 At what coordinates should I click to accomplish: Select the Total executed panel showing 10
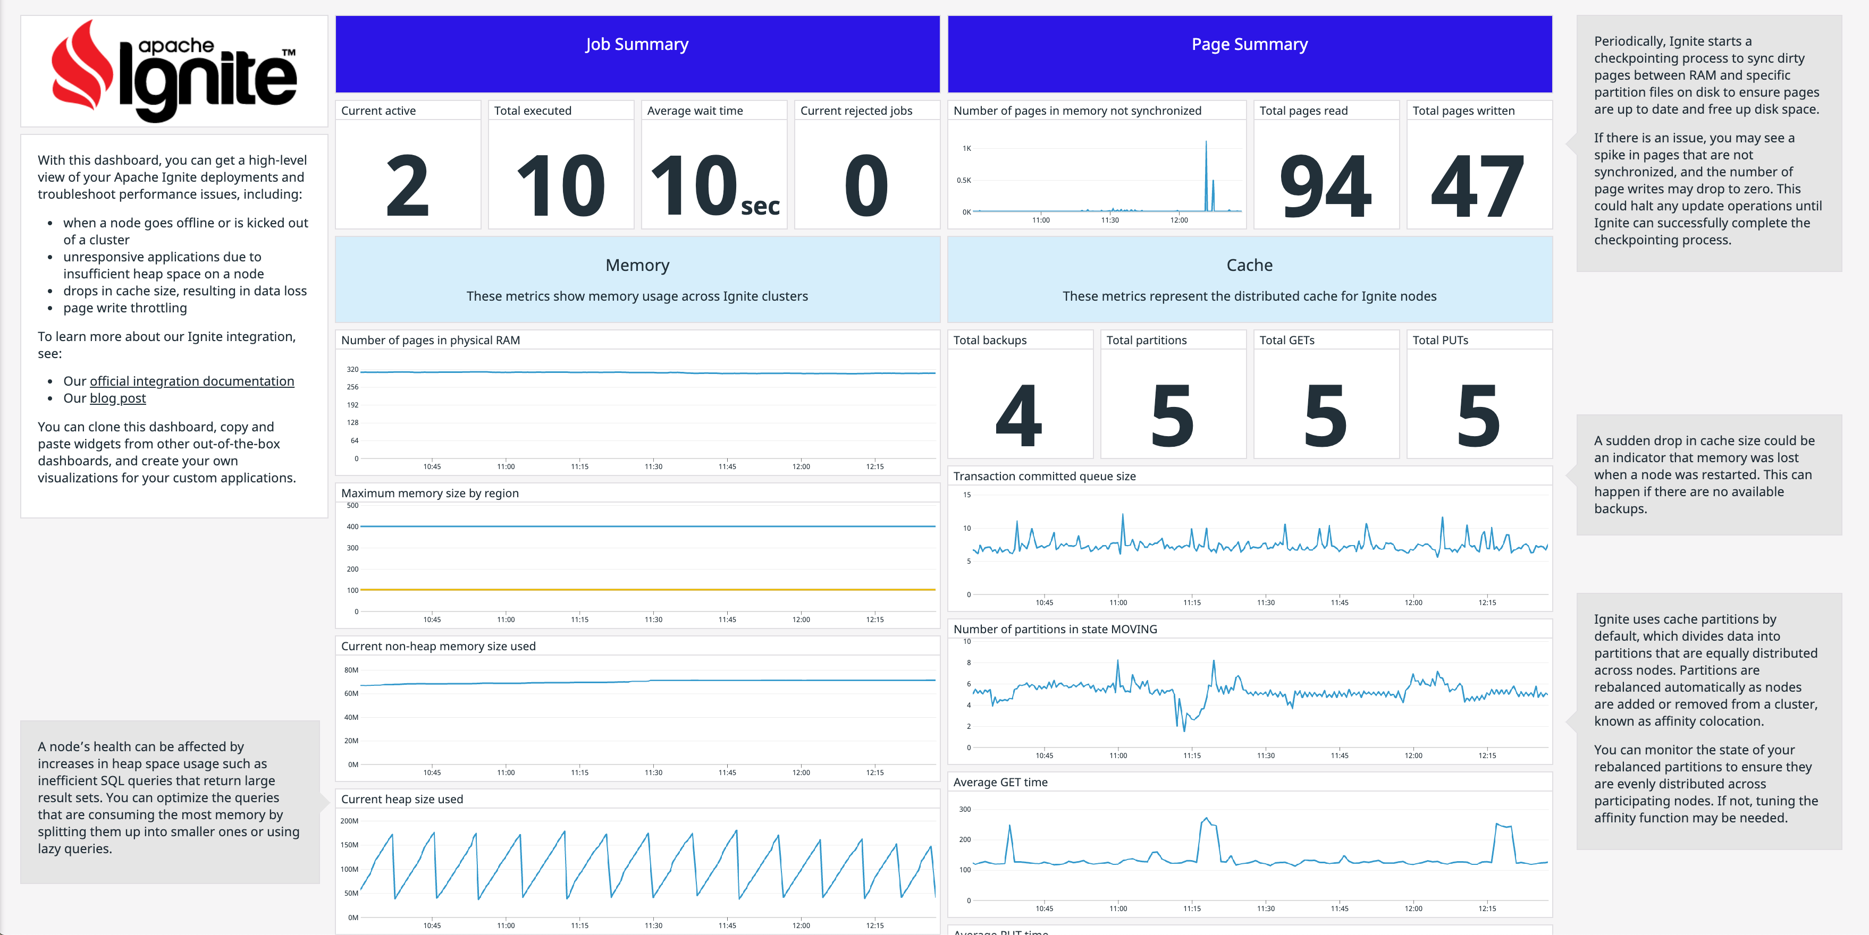[561, 171]
